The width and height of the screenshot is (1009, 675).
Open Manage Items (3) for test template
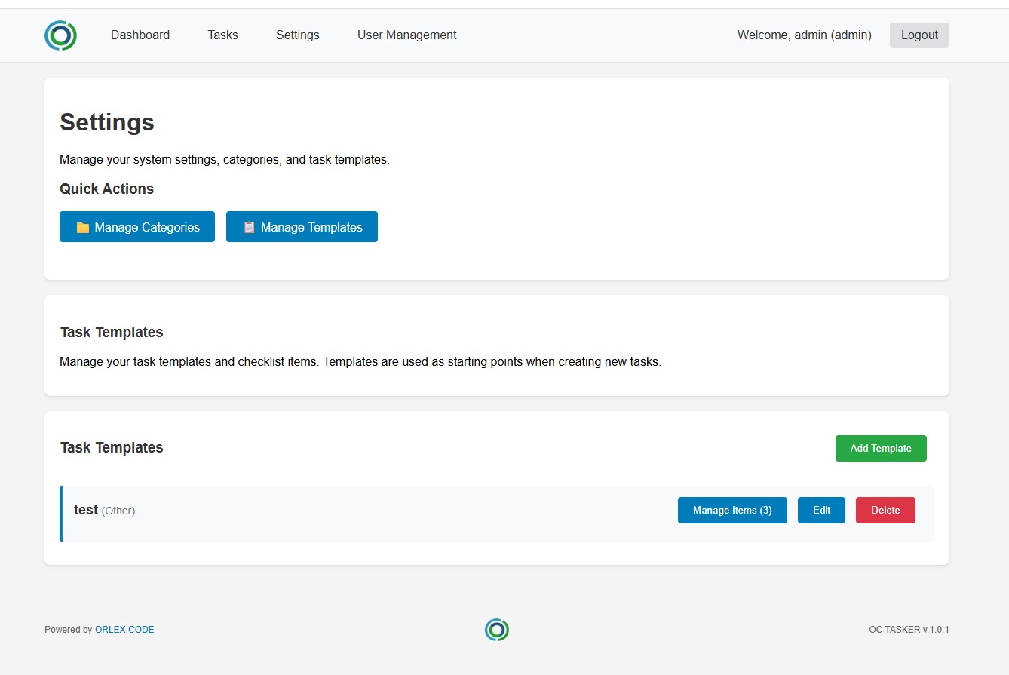coord(731,511)
